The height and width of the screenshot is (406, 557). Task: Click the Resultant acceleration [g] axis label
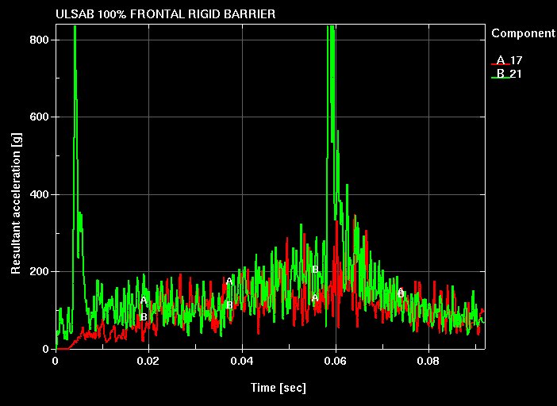[x=16, y=193]
